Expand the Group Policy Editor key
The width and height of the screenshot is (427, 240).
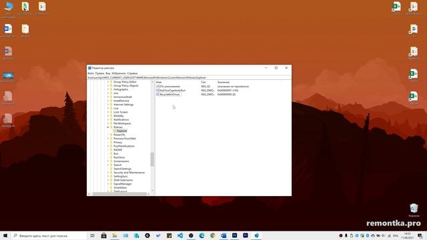click(108, 82)
